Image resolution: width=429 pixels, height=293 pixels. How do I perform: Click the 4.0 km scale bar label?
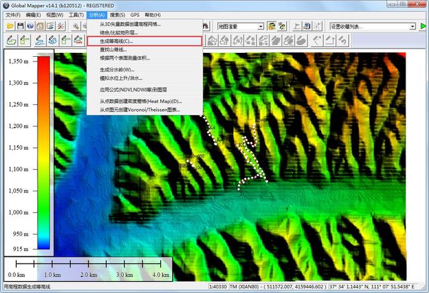[x=161, y=275]
